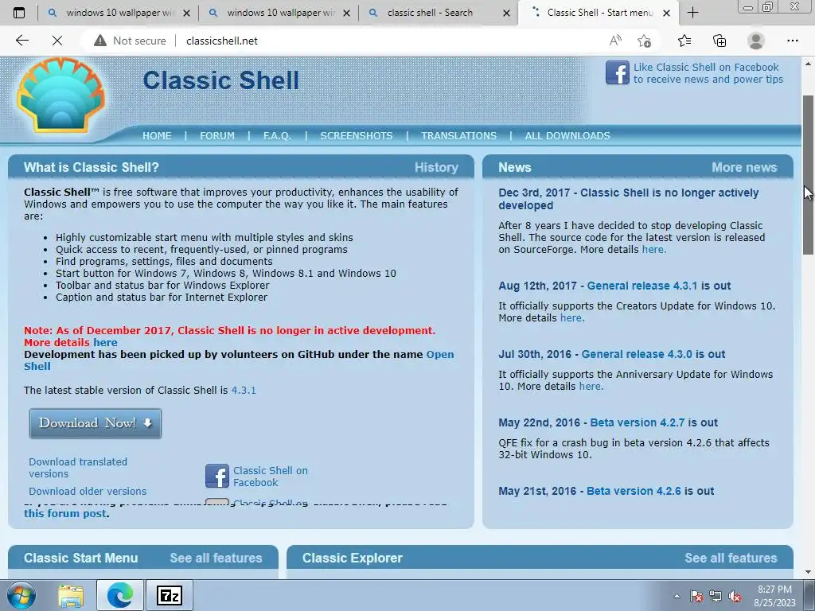The width and height of the screenshot is (815, 611).
Task: Open Download translated versions link
Action: tap(78, 468)
